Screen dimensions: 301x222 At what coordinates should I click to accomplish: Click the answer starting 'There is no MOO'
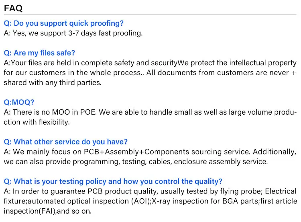[150, 112]
